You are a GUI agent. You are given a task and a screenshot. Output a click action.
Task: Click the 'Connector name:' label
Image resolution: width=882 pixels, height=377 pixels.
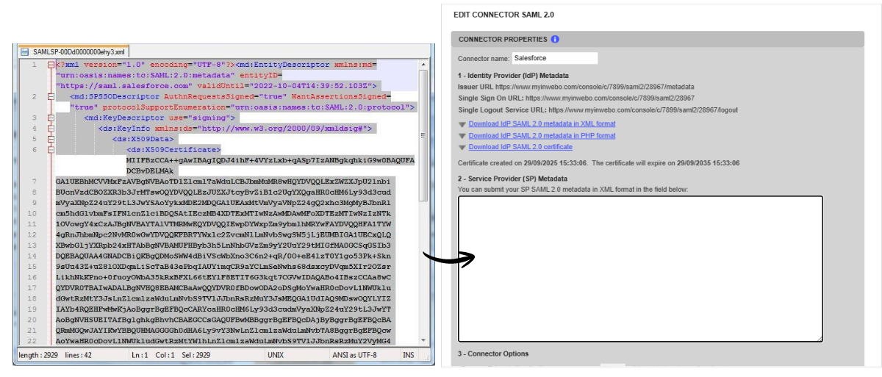tap(483, 58)
